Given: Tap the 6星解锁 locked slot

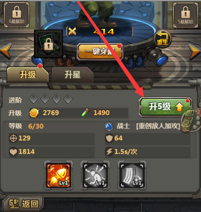Looking at the screenshot, I should point(16,15).
